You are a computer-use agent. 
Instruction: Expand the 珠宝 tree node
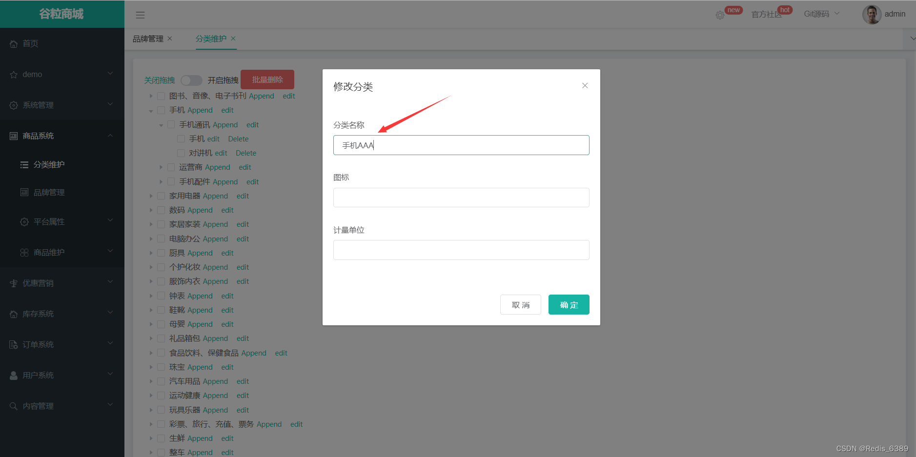151,367
